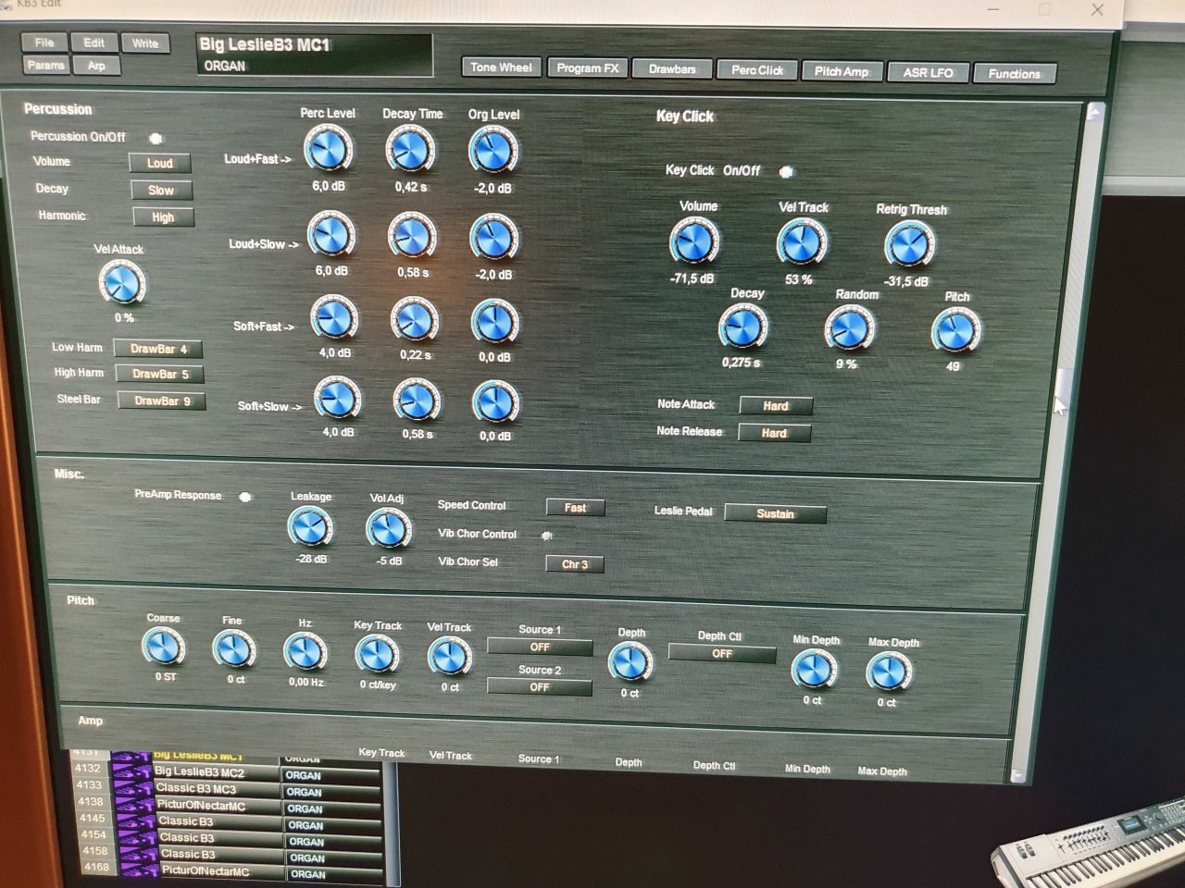Switch to the Drawbars tab
This screenshot has width=1185, height=888.
click(x=672, y=68)
